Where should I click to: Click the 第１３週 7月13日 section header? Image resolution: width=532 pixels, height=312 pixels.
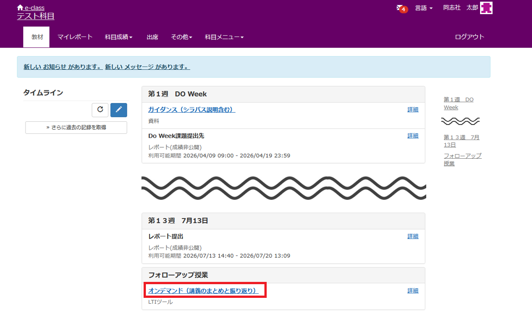point(178,221)
